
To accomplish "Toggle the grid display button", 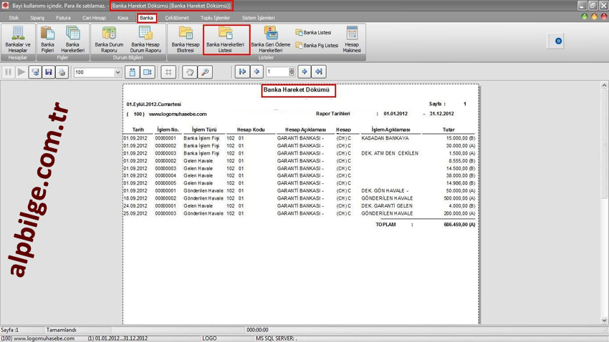I will click(x=168, y=72).
